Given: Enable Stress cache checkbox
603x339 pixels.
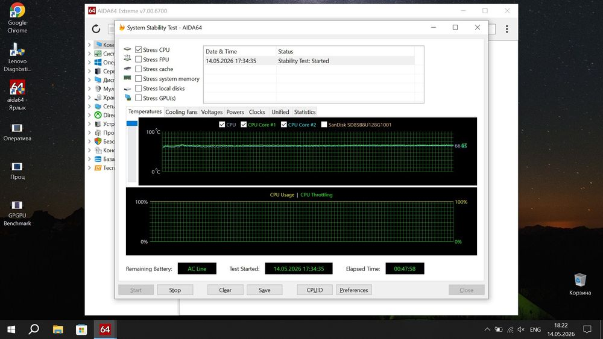Looking at the screenshot, I should (x=139, y=69).
